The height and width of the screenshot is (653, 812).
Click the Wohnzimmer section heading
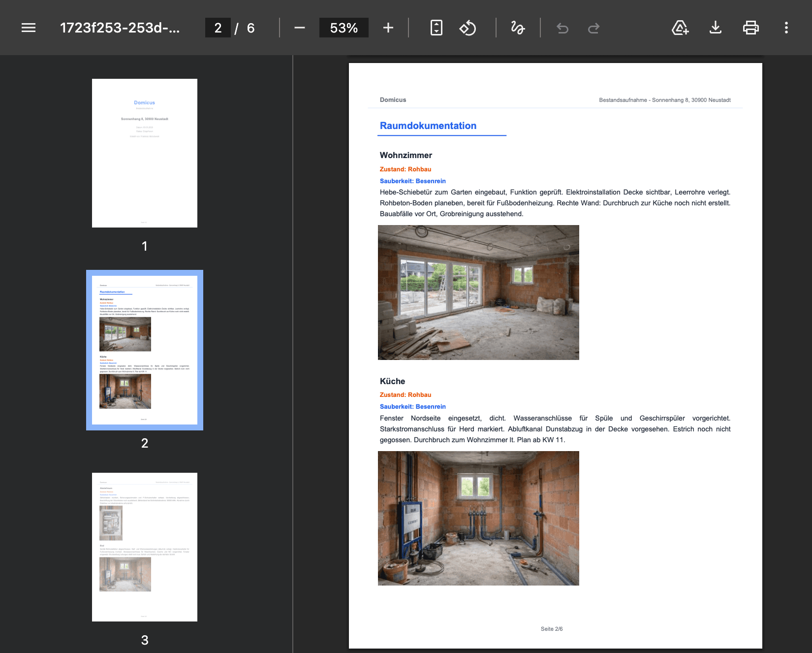(406, 155)
